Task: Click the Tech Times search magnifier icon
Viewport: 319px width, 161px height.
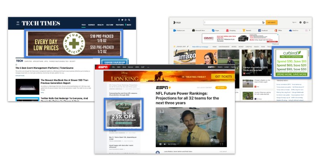Action: tap(129, 20)
